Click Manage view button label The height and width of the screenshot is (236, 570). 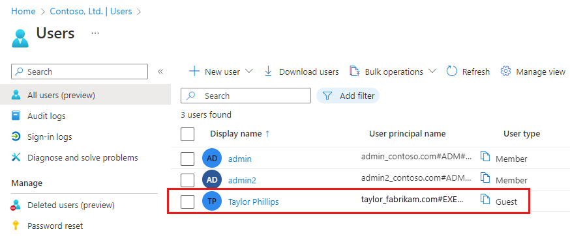[541, 72]
